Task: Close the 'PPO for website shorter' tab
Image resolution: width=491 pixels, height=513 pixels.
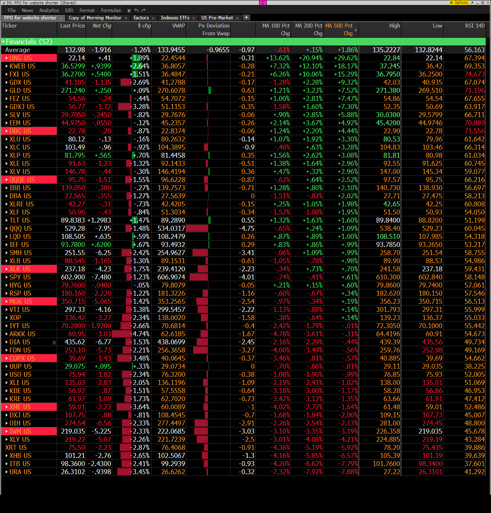Action: pos(61,18)
